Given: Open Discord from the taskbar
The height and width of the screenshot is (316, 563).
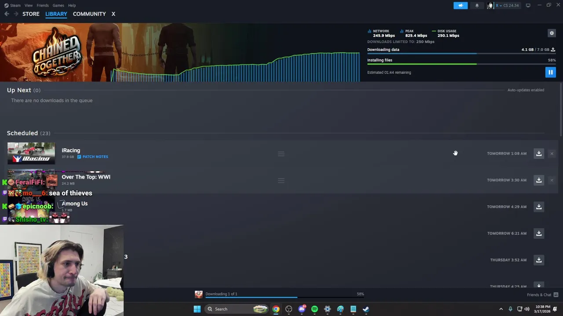Looking at the screenshot, I should (x=302, y=309).
